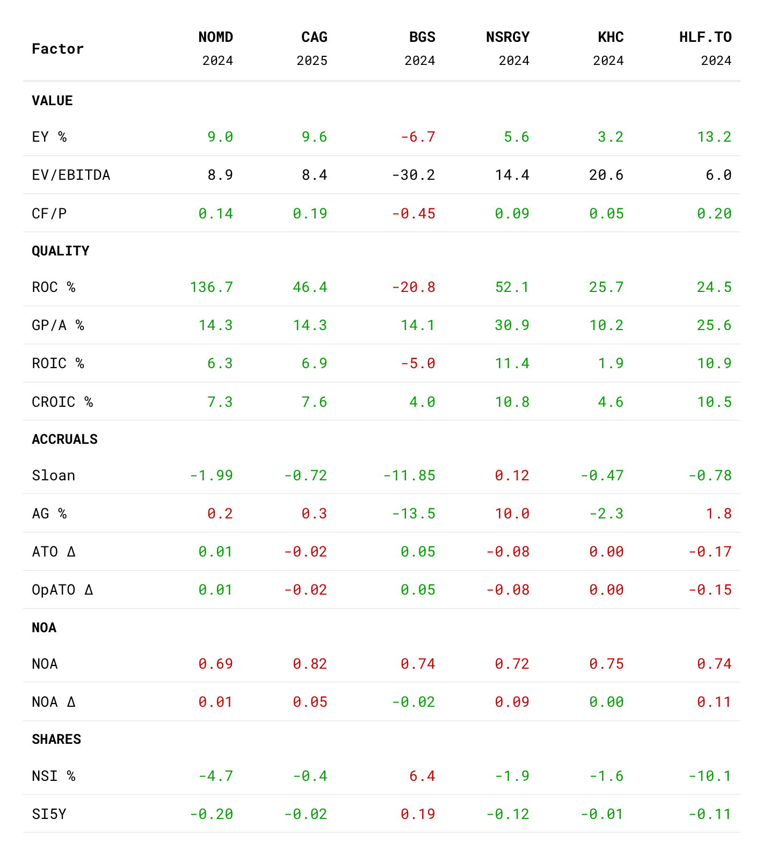769x849 pixels.
Task: Click the OpATO Δ row label
Action: tap(62, 590)
